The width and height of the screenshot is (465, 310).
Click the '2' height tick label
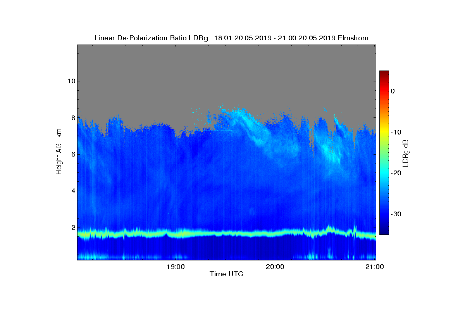(73, 227)
